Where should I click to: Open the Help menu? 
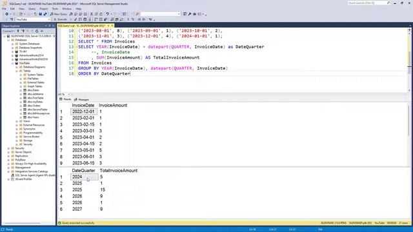click(79, 8)
